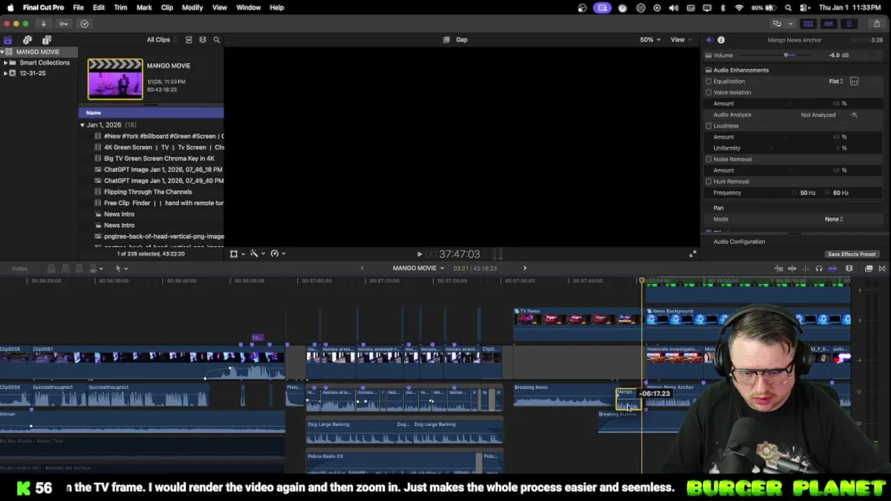The height and width of the screenshot is (501, 891).
Task: Open the Final Cut Pro application menu
Action: point(43,8)
